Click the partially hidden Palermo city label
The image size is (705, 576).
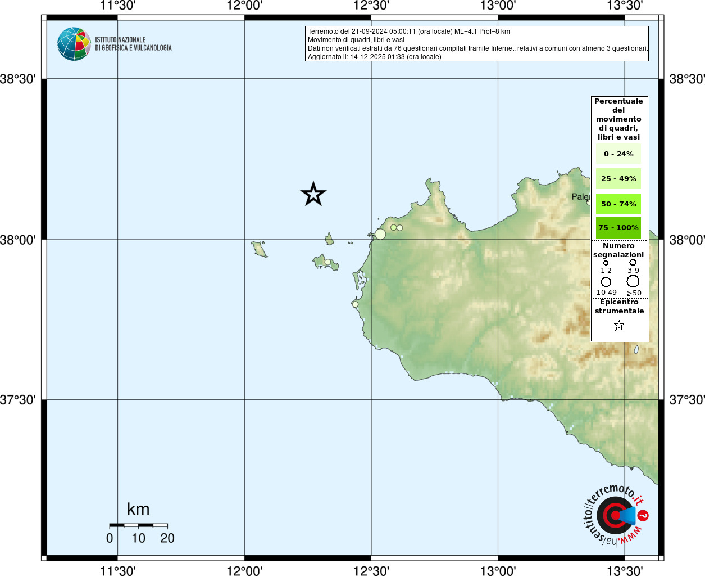[581, 196]
